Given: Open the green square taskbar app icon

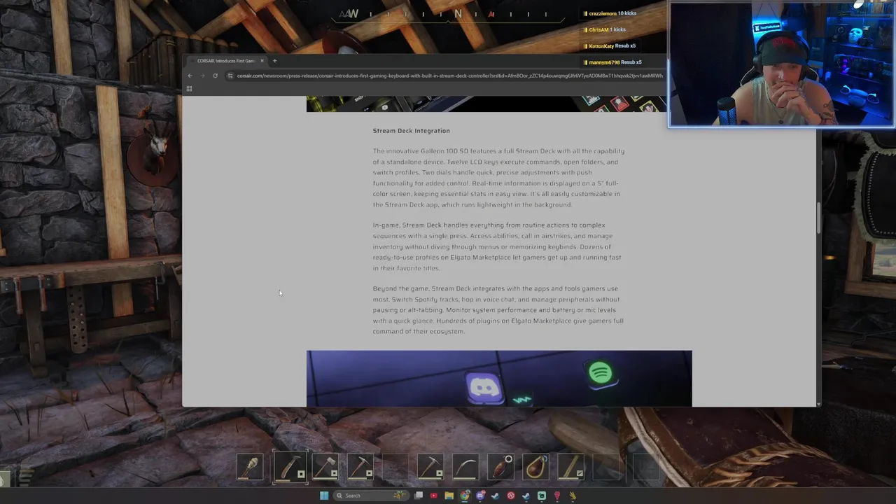Looking at the screenshot, I should [x=542, y=496].
